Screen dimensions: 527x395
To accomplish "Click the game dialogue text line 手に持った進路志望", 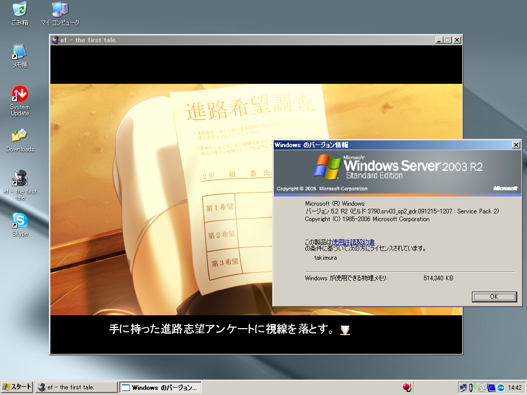I will [221, 329].
